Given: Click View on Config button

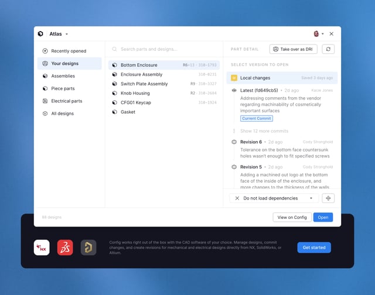Looking at the screenshot, I should click(x=292, y=217).
